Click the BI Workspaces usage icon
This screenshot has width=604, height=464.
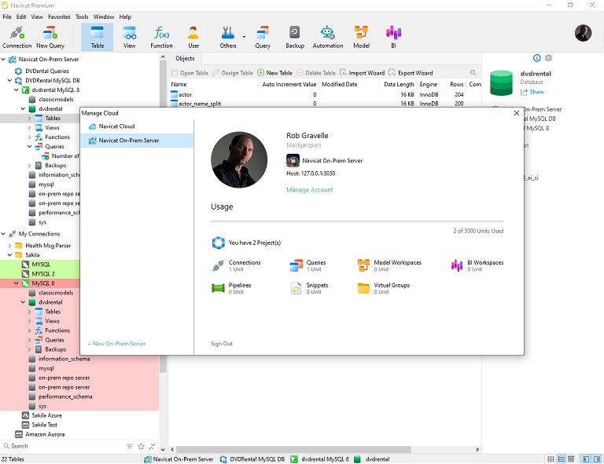(457, 265)
